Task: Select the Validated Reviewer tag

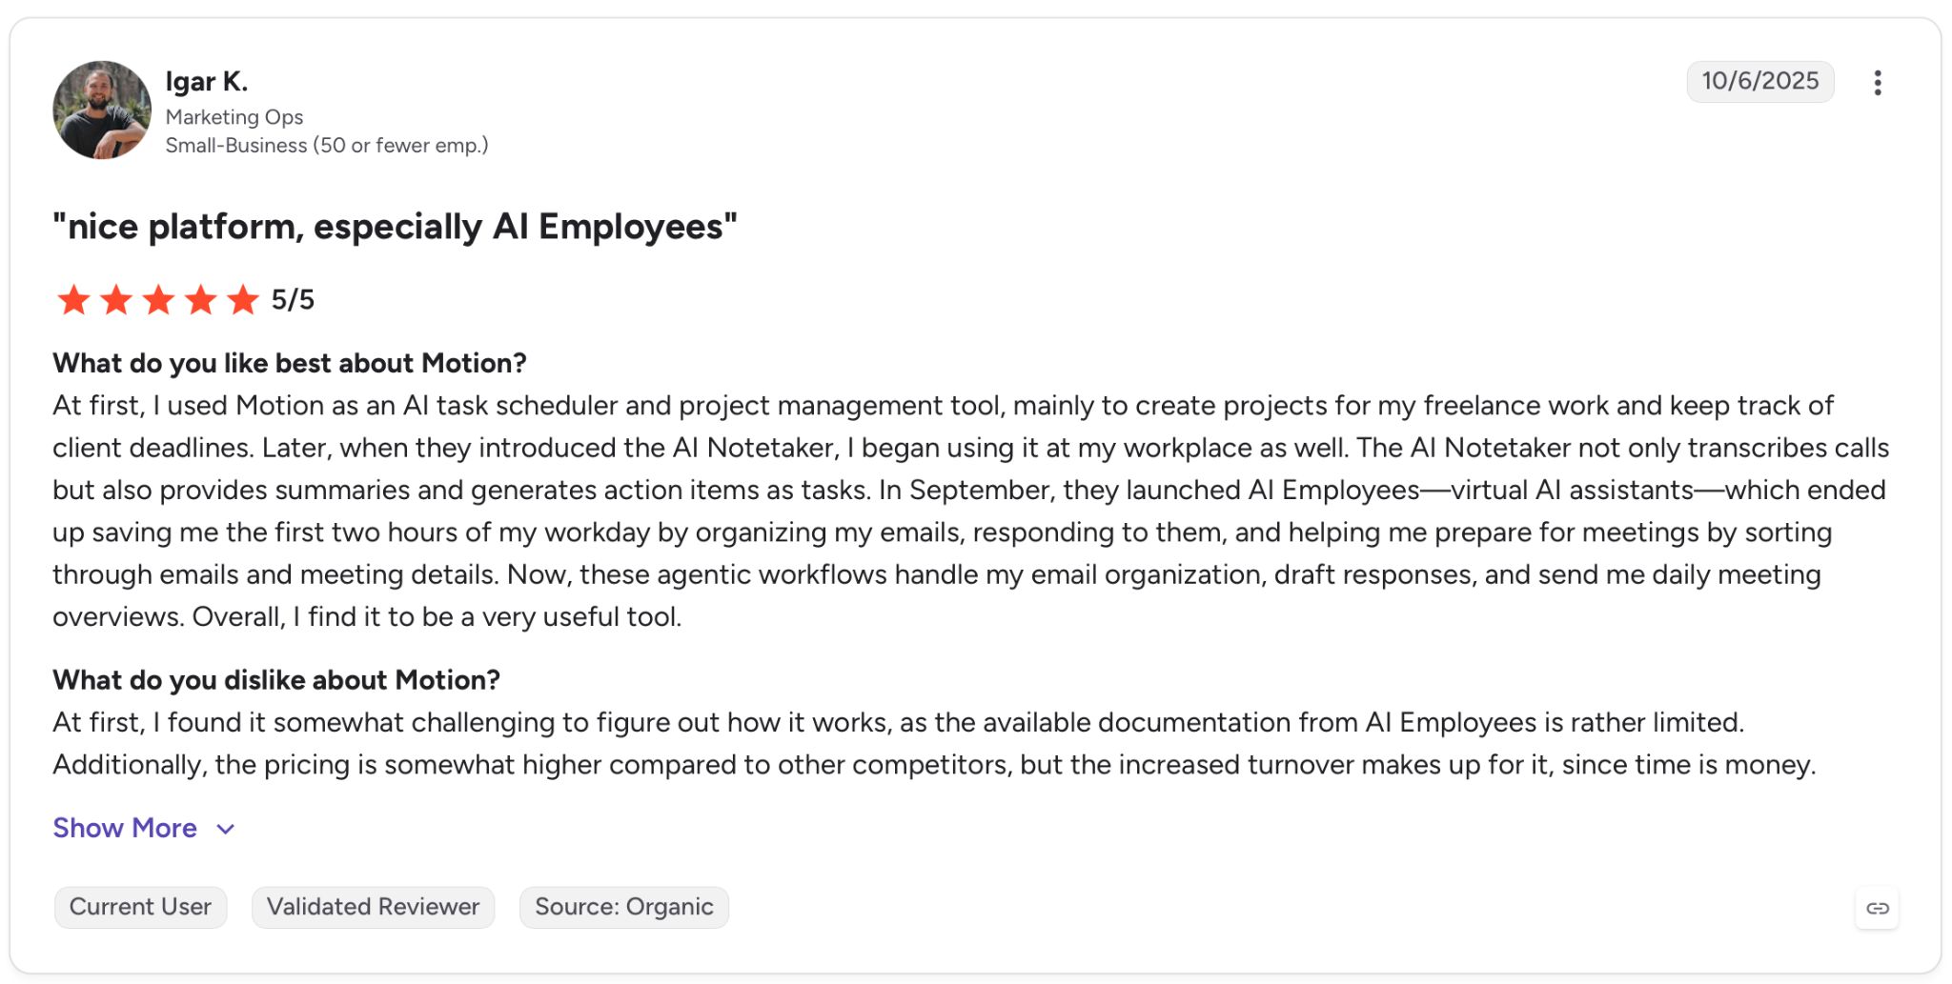Action: tap(373, 907)
